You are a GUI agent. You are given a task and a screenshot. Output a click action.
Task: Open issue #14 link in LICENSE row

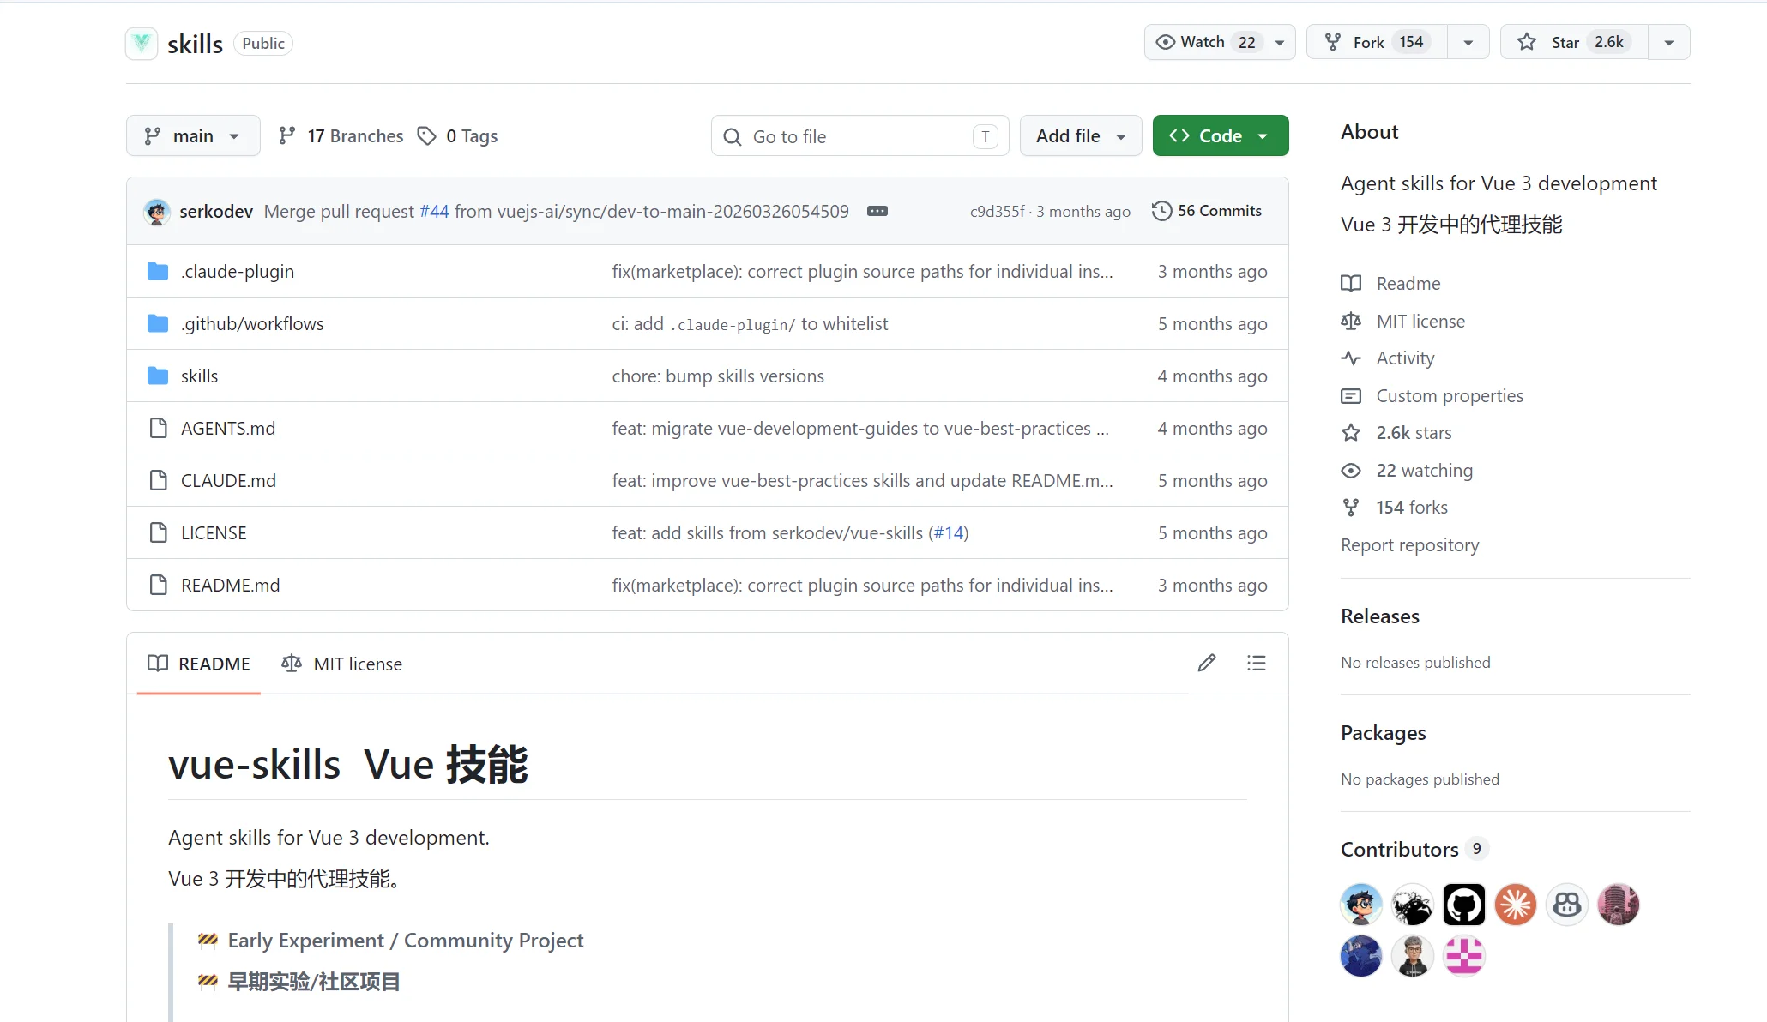point(948,533)
